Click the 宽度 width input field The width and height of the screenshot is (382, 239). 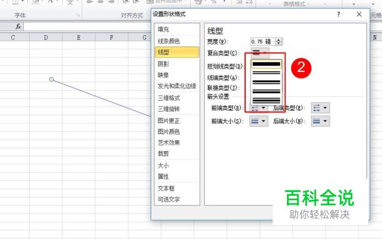coord(262,41)
